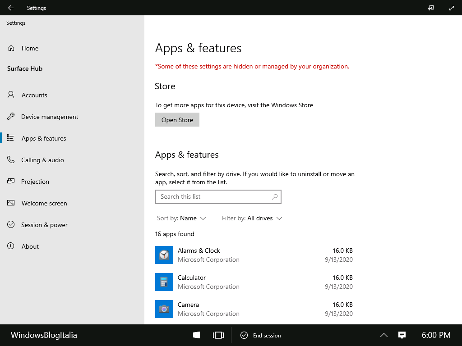Select the Calculator app name
462x346 pixels.
coord(191,278)
